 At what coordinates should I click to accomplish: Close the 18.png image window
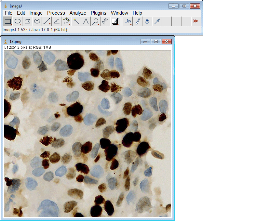(167, 42)
